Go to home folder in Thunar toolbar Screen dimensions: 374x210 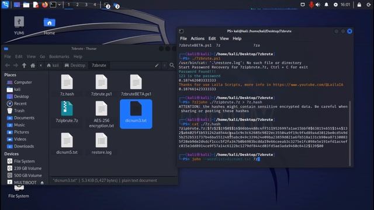pos(33,65)
